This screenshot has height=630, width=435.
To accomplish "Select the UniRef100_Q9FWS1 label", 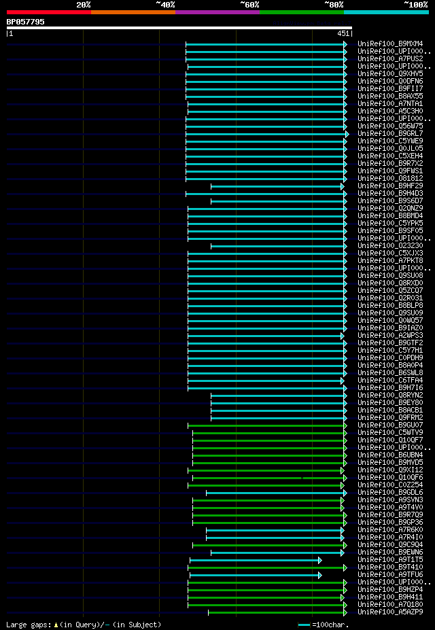I will (x=390, y=171).
